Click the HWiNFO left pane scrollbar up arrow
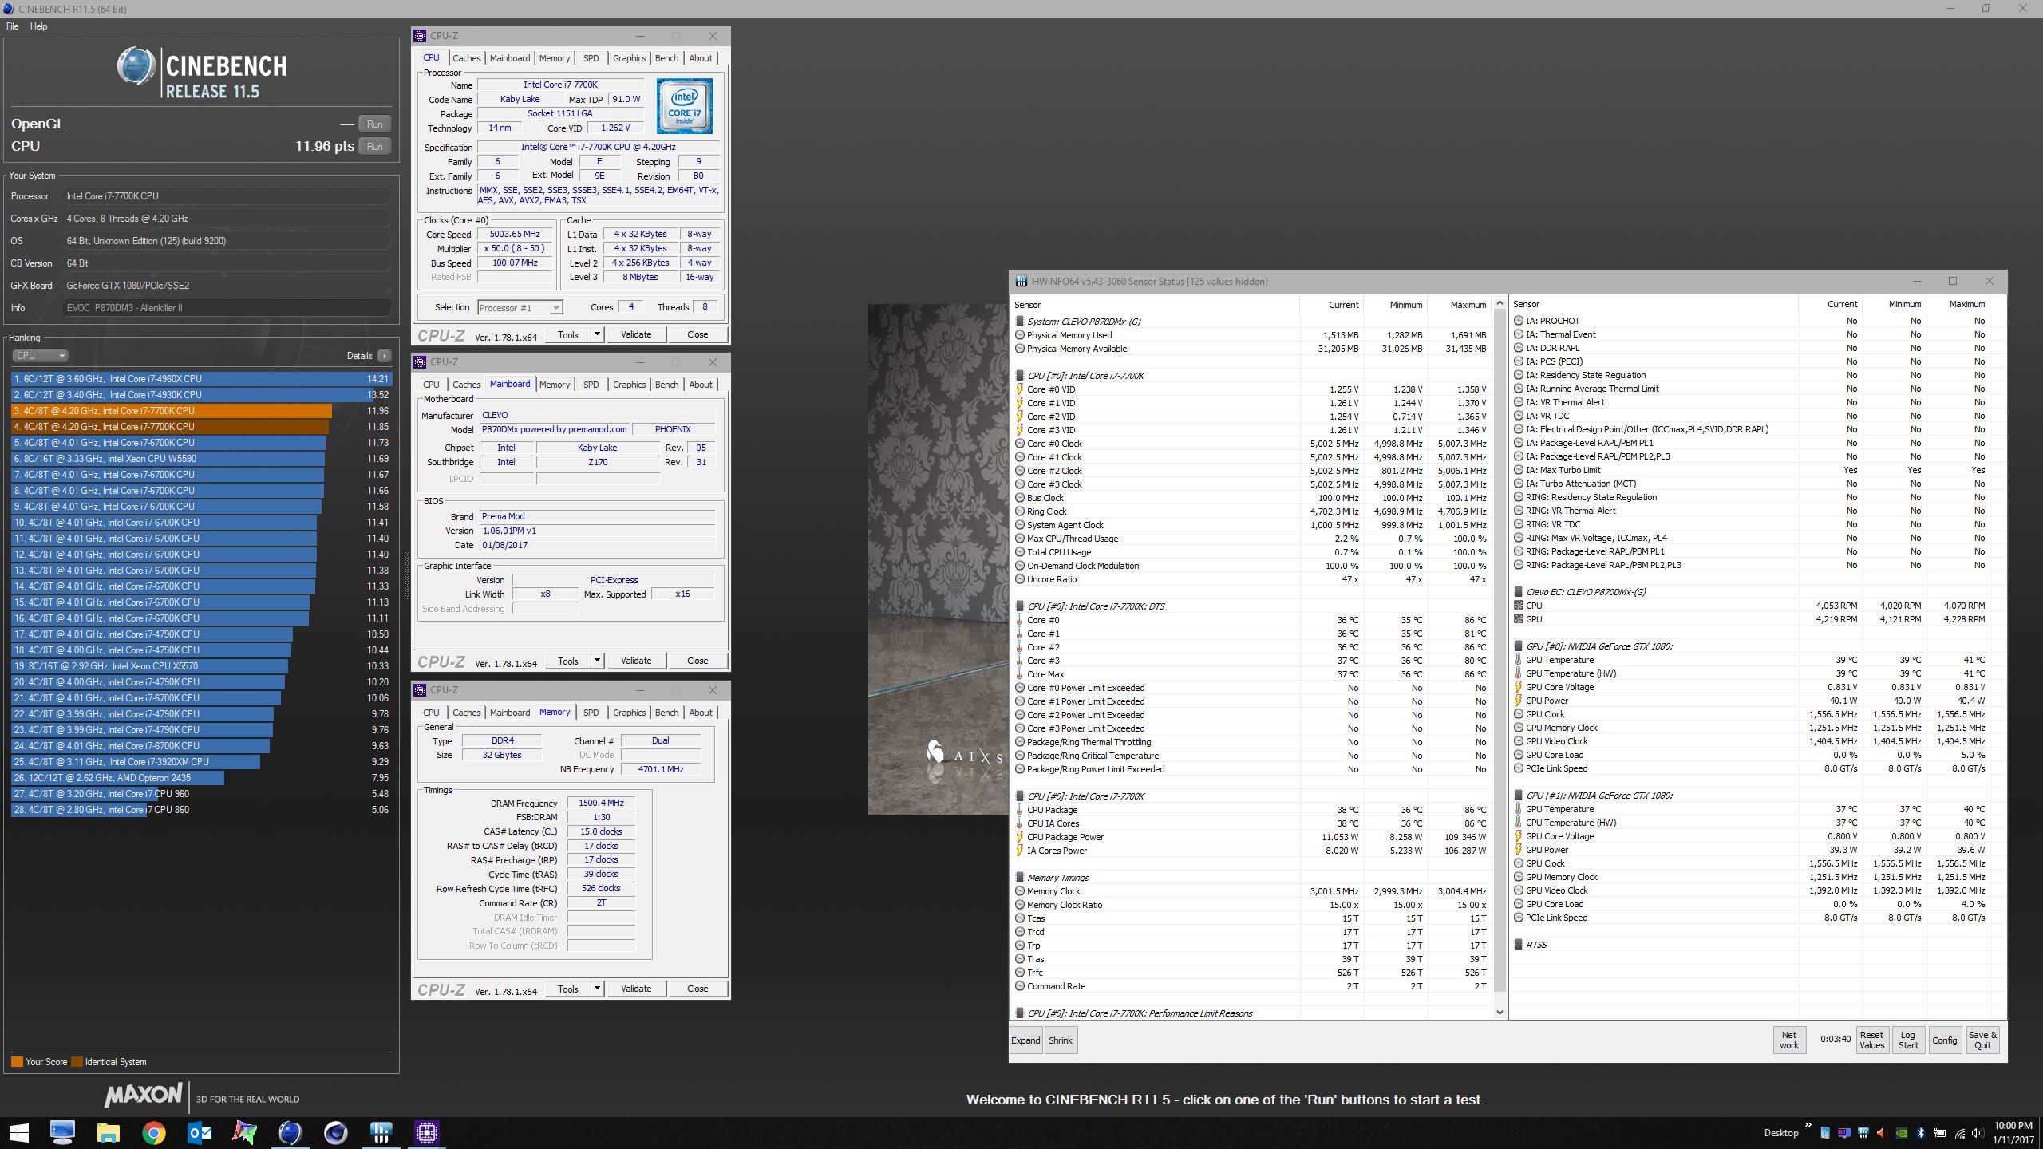 point(1500,303)
